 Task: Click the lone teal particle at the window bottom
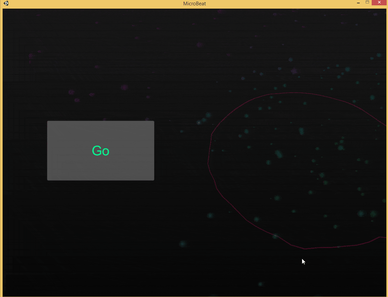point(260,284)
